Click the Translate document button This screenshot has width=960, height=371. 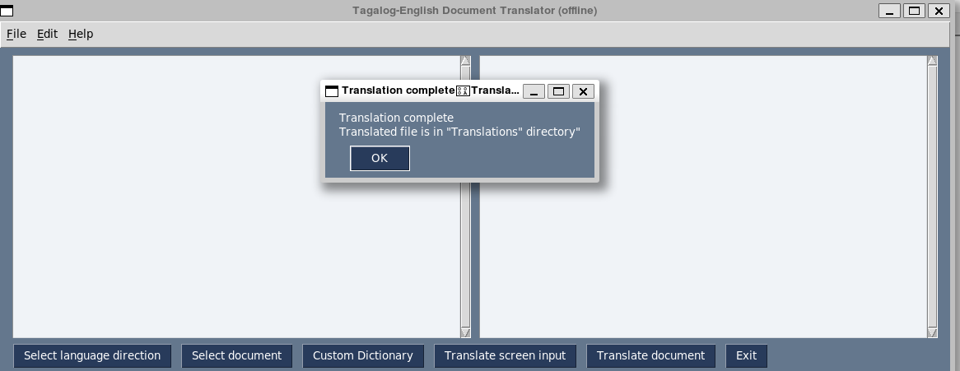point(650,355)
